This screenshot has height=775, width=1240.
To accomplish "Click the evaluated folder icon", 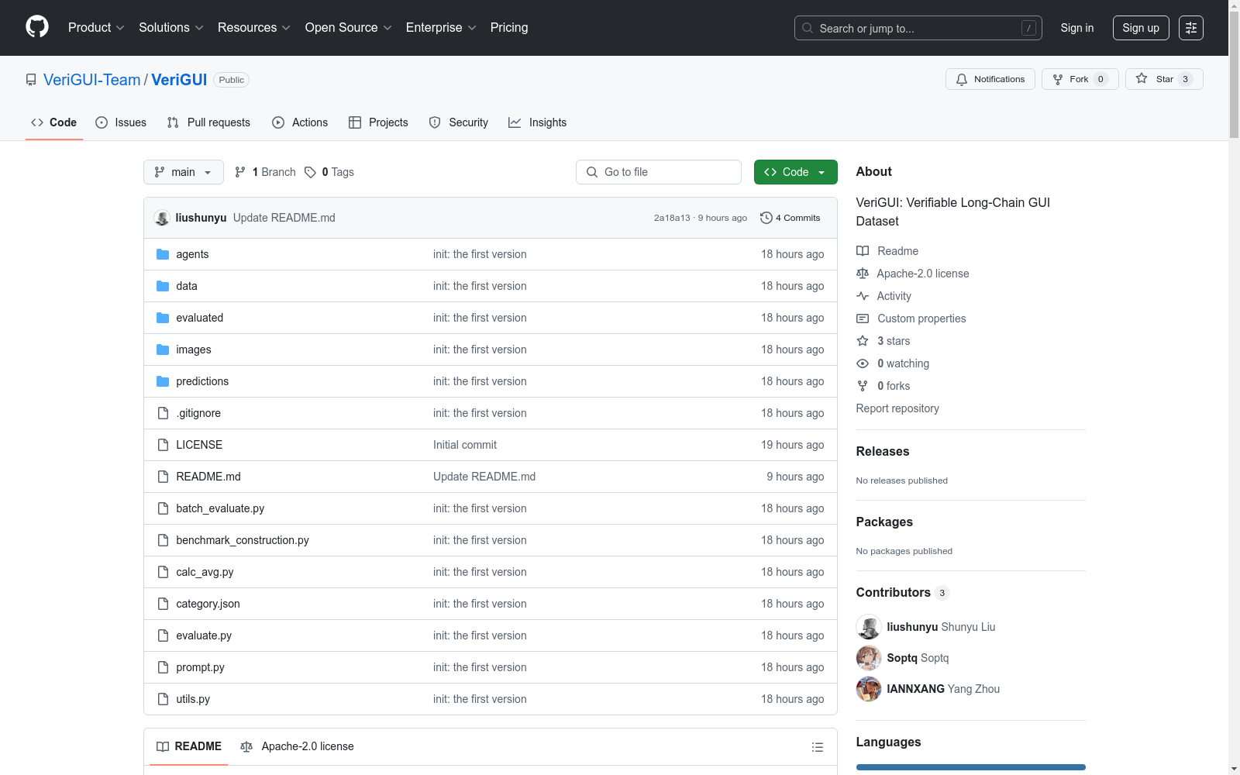I will coord(163,318).
